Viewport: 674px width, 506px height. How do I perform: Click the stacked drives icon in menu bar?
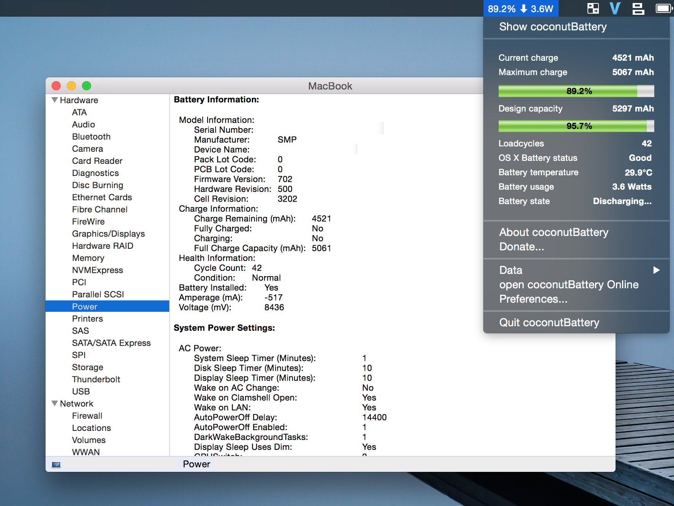pos(638,8)
